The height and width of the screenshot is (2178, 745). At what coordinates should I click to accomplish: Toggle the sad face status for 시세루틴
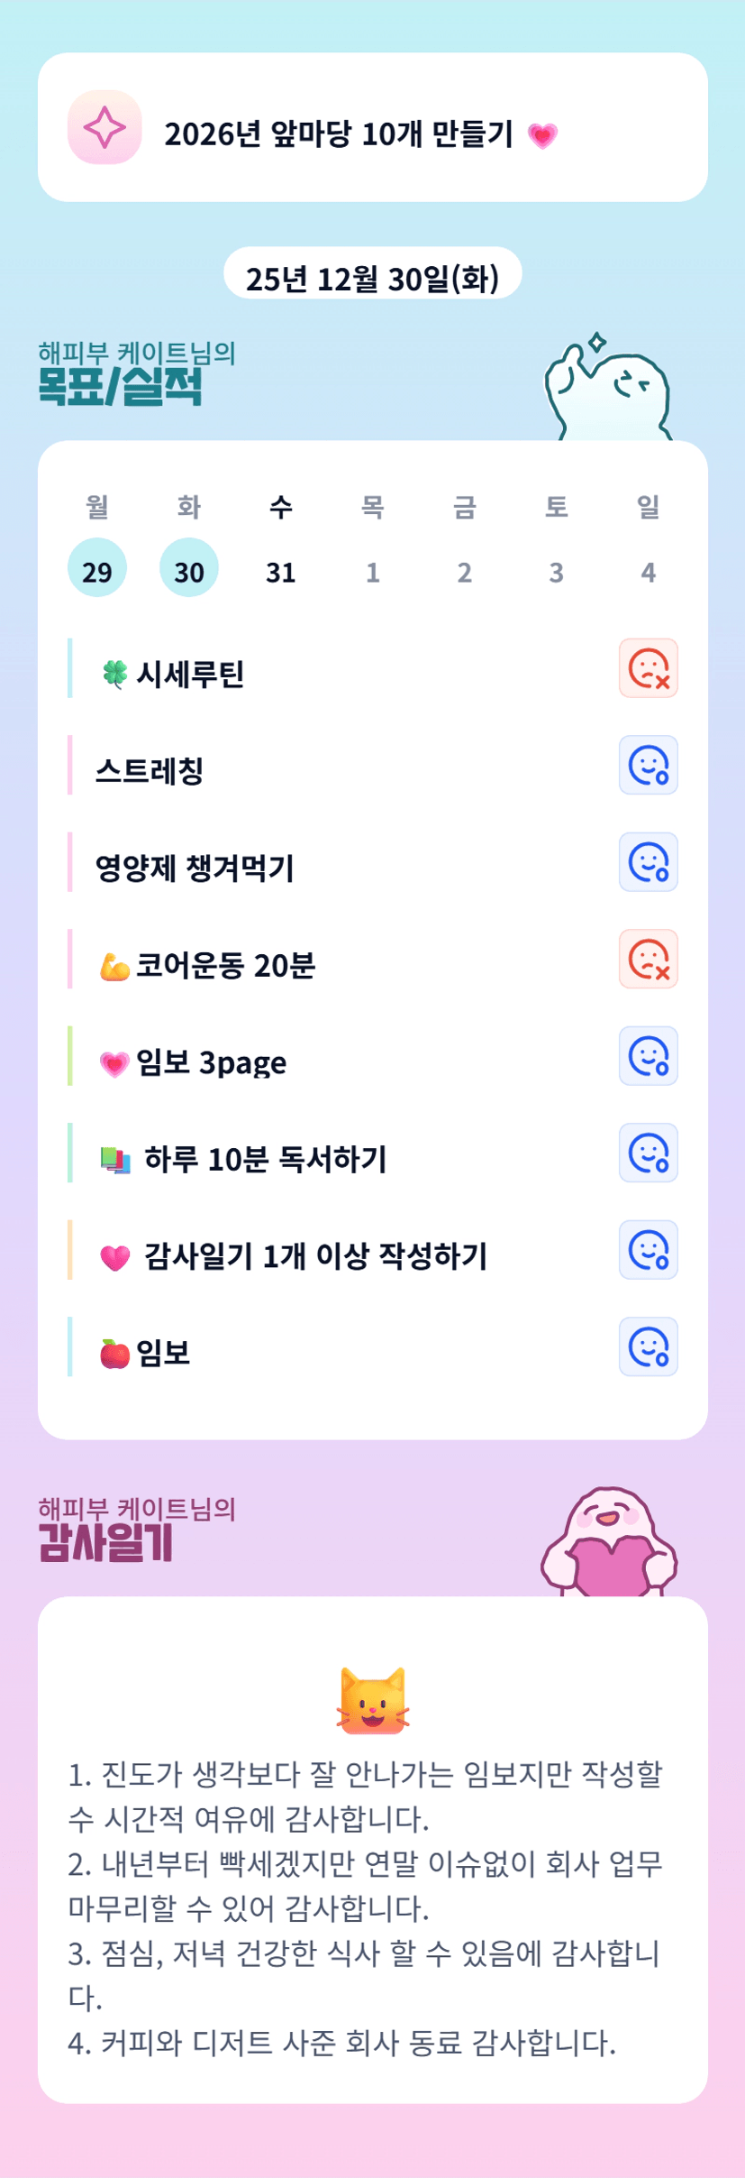648,668
